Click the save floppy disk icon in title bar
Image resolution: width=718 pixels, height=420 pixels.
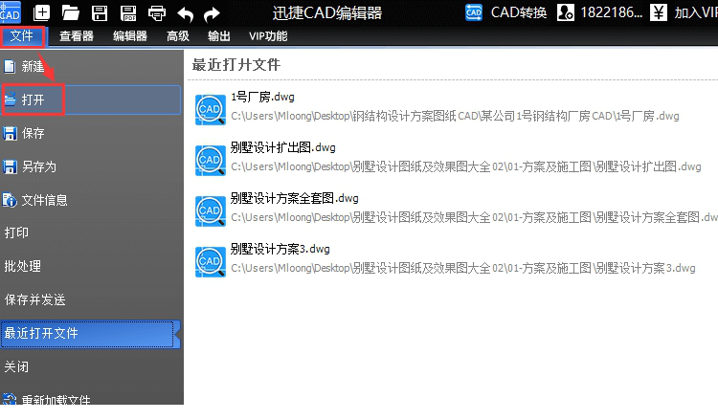pos(100,12)
